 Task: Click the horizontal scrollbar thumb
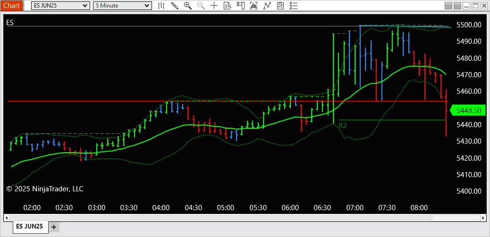(x=455, y=217)
